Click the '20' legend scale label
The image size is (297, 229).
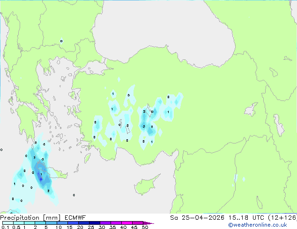coord(80,227)
